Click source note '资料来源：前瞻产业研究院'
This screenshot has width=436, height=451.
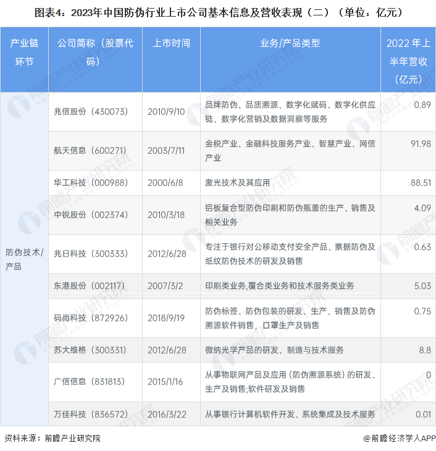click(52, 439)
